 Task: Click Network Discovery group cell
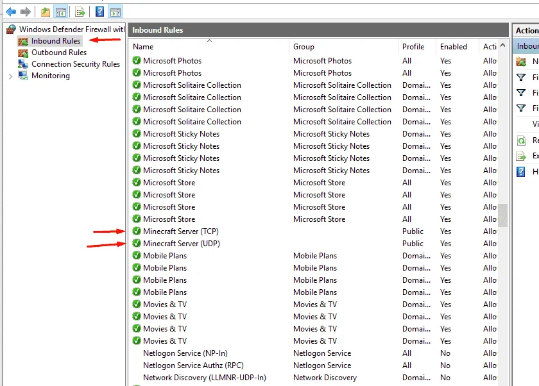tap(325, 378)
